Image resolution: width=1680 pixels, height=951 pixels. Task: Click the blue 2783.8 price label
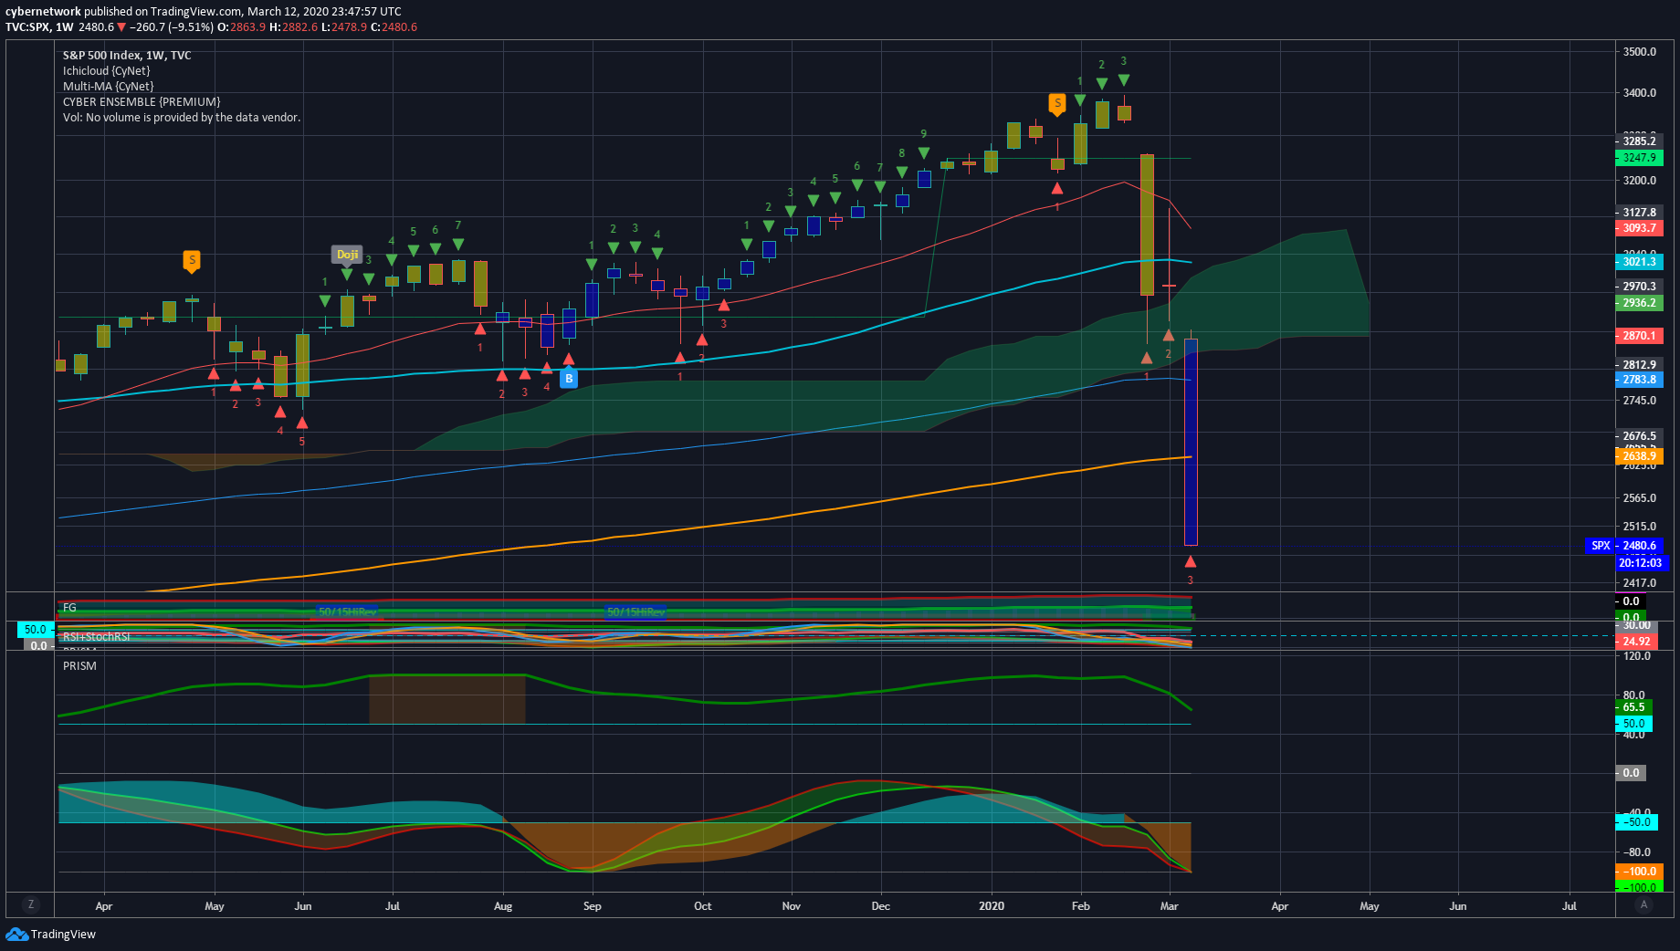[1639, 380]
